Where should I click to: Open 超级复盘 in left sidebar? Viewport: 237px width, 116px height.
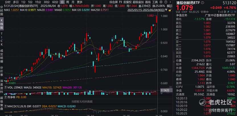tap(2, 103)
